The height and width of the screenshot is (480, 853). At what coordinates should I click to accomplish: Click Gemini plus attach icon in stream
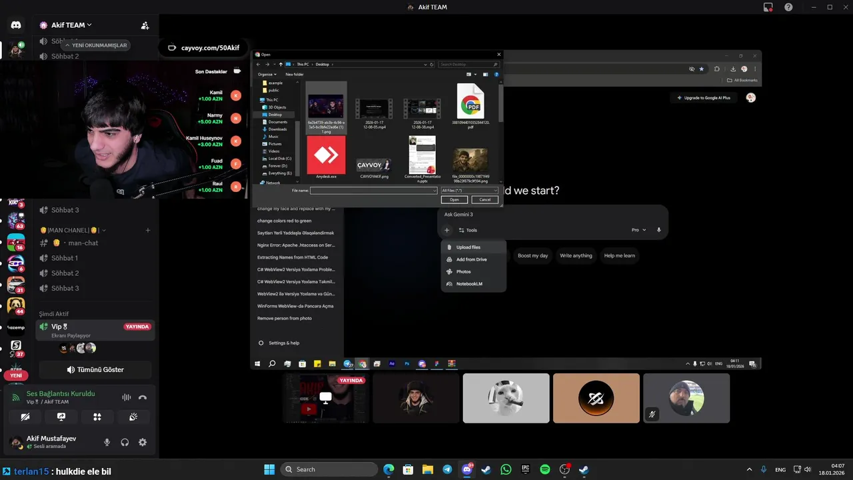coord(446,230)
